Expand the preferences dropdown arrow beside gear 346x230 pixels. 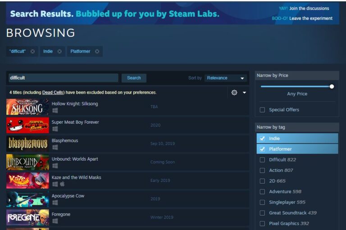[x=244, y=93]
